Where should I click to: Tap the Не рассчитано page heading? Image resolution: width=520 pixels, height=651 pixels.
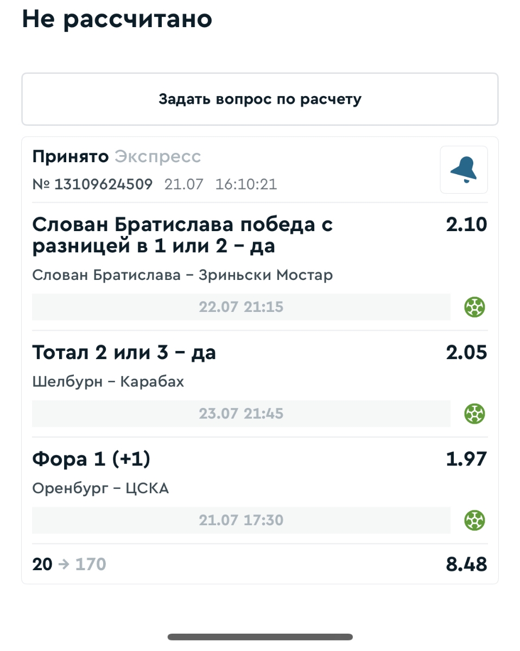(117, 20)
